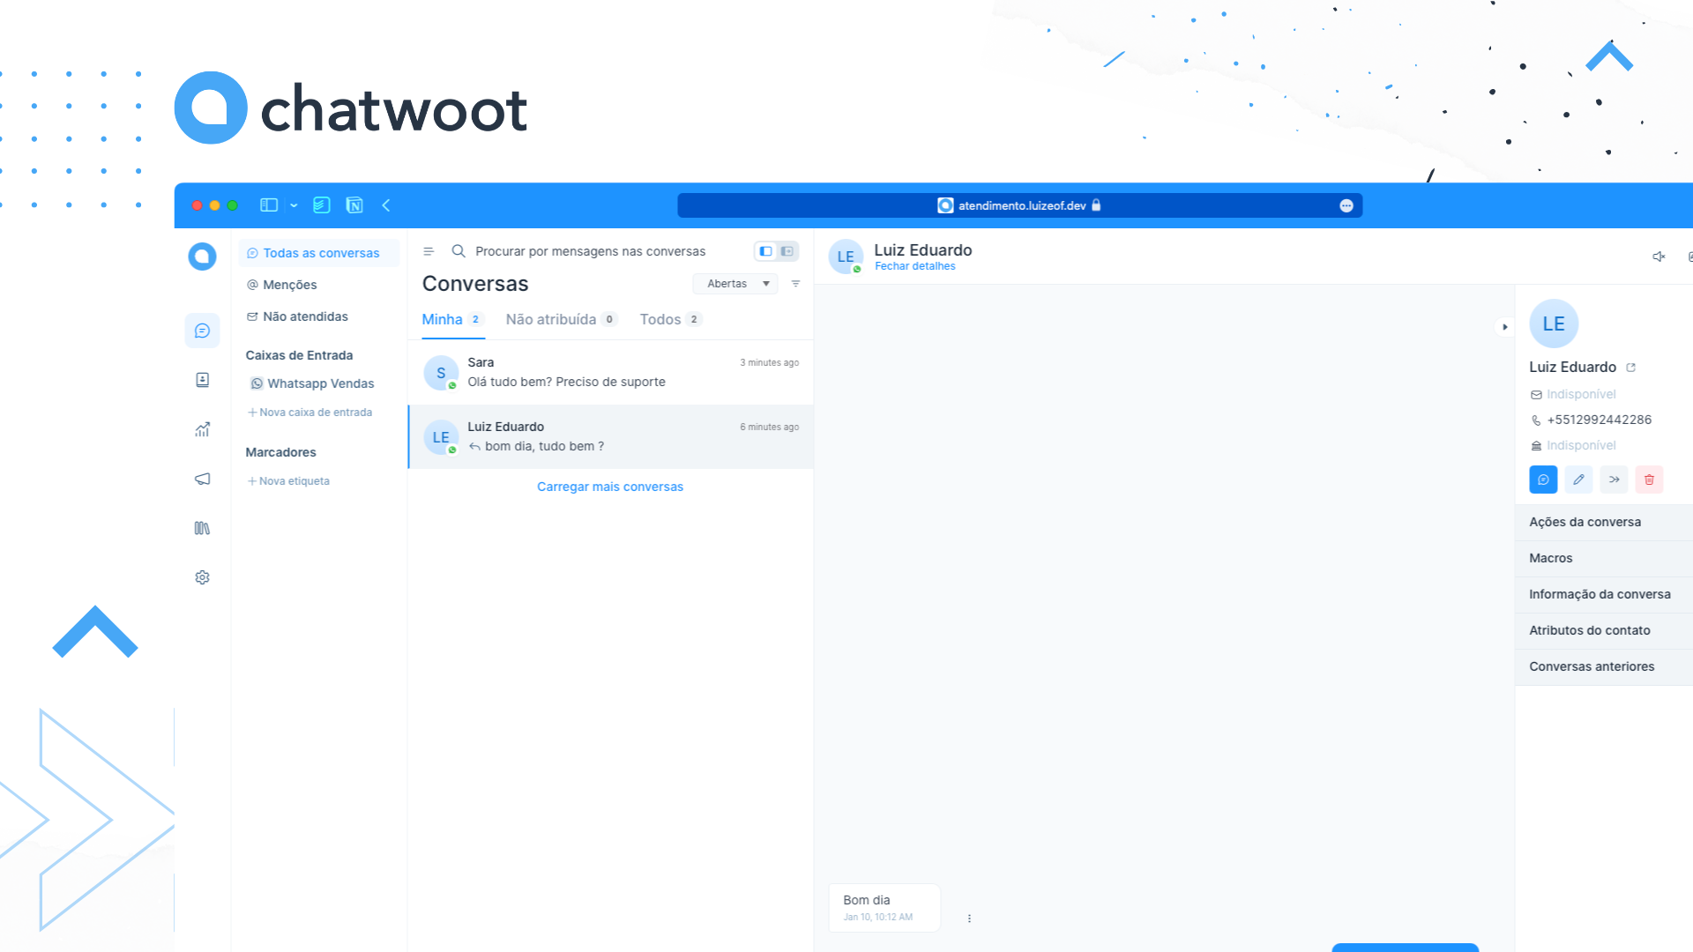Select the Todos tab
Screen dimensions: 1693x952
pyautogui.click(x=670, y=319)
